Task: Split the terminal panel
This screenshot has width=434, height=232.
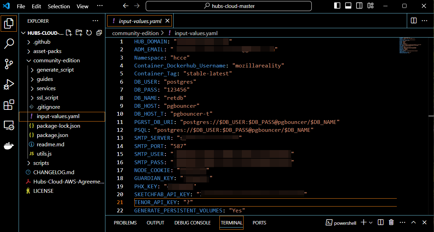Action: coord(381,223)
